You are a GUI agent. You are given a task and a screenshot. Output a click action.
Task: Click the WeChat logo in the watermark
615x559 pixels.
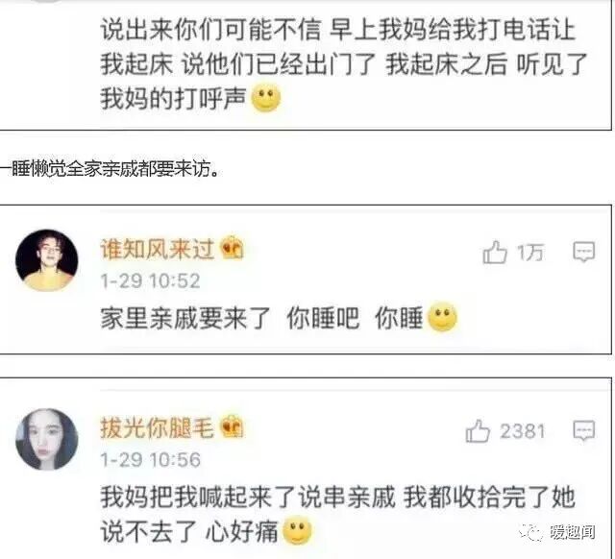(x=531, y=532)
